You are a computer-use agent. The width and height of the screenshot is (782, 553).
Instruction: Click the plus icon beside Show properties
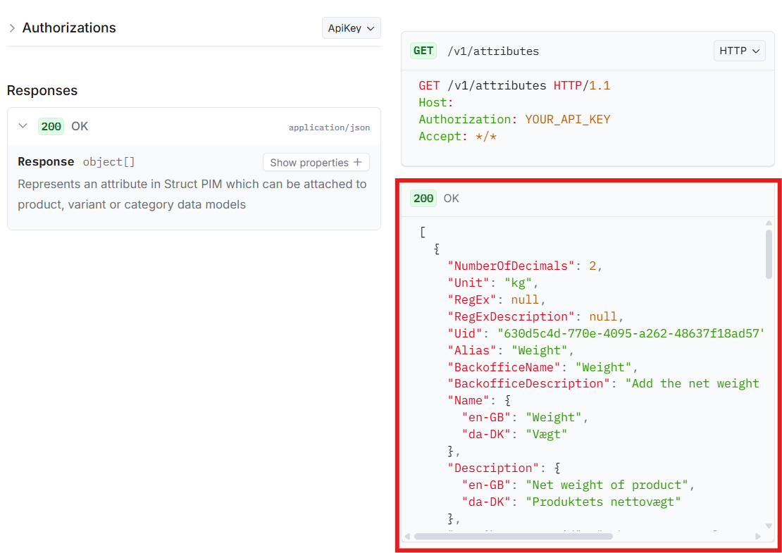[358, 163]
